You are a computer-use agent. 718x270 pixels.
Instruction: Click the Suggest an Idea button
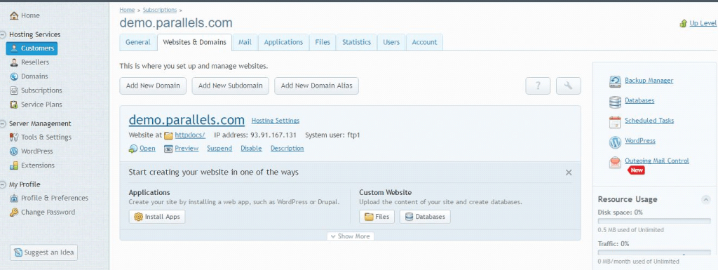tap(44, 252)
